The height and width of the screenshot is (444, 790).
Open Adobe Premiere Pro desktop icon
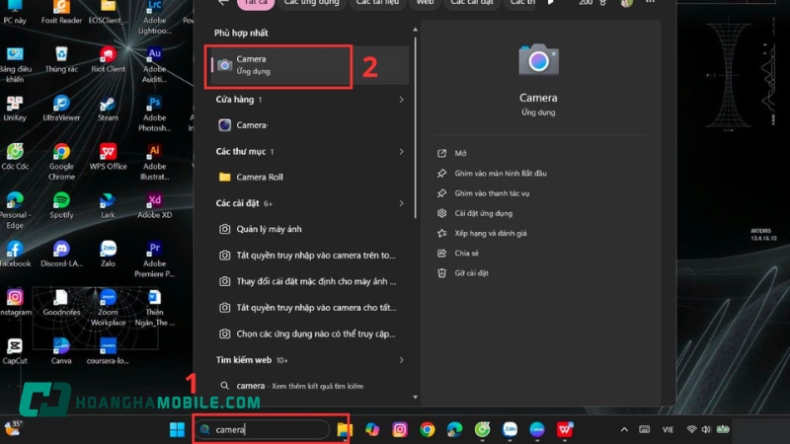tap(154, 259)
